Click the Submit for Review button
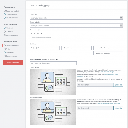128x128 pixels. coord(13,63)
